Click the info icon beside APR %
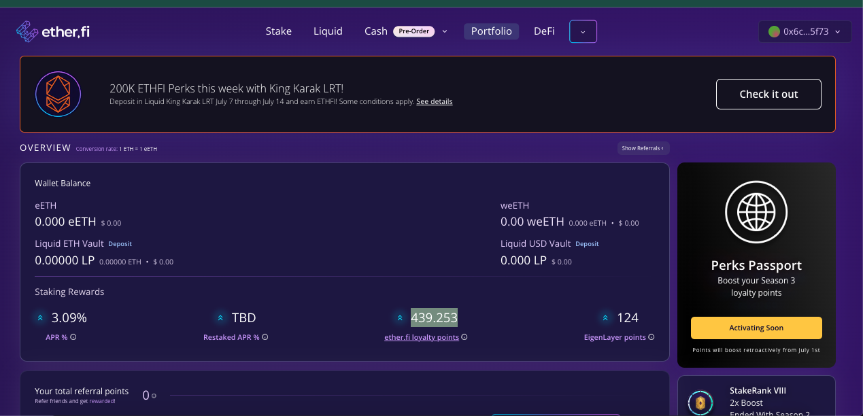The width and height of the screenshot is (863, 416). click(x=73, y=337)
